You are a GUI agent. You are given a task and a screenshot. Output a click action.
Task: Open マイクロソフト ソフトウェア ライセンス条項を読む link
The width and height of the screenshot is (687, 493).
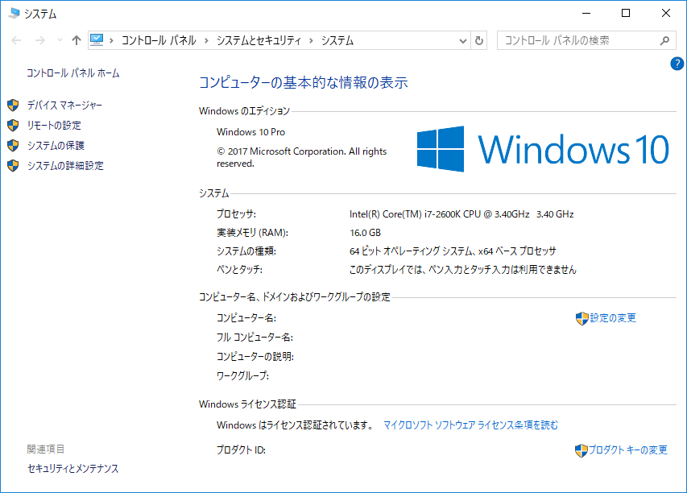click(x=470, y=425)
